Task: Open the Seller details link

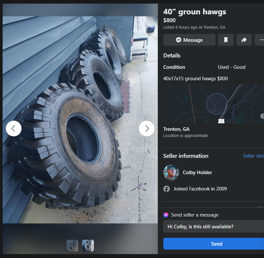Action: pyautogui.click(x=253, y=156)
